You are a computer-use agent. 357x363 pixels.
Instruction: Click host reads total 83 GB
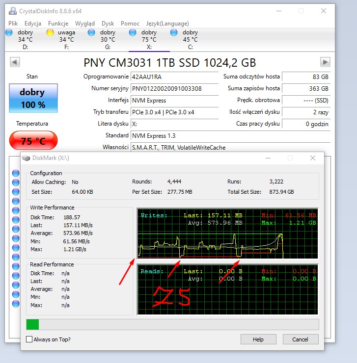[306, 77]
